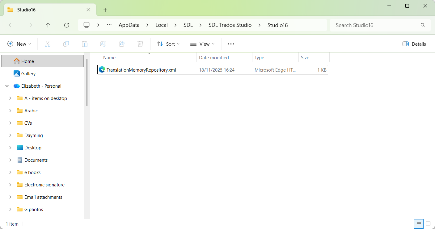Refresh the folder view

click(x=66, y=25)
